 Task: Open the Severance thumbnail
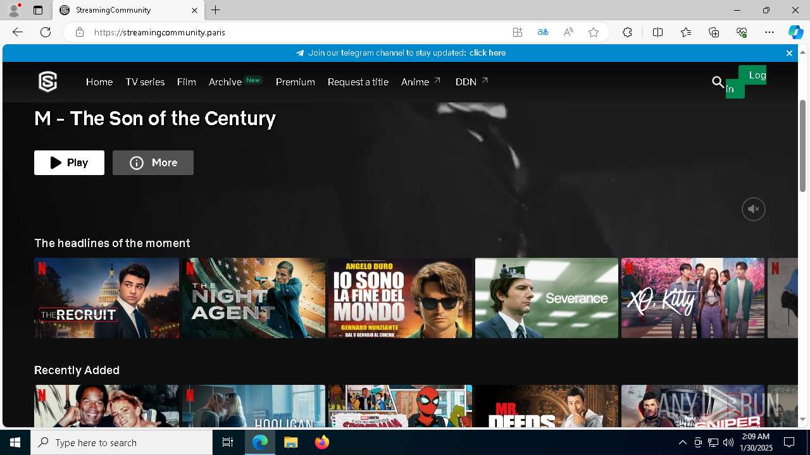(x=547, y=298)
